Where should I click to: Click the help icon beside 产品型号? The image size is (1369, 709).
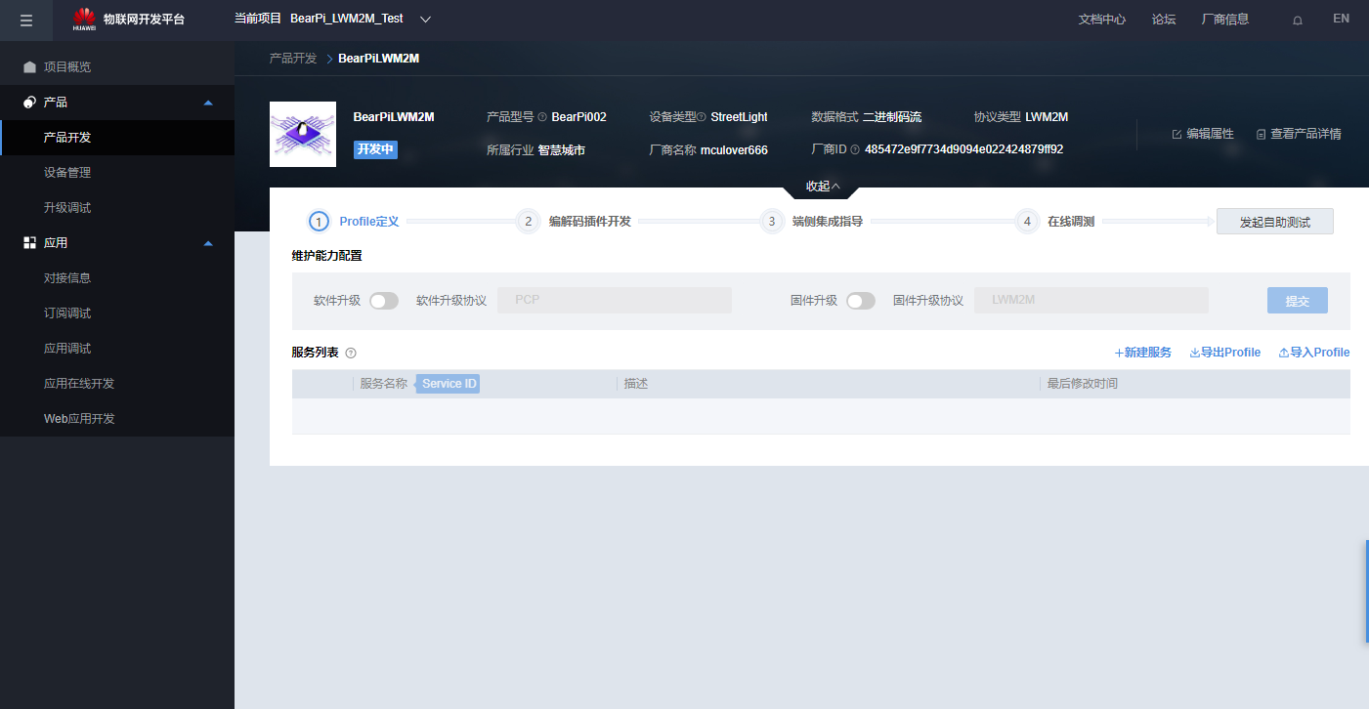click(x=542, y=117)
